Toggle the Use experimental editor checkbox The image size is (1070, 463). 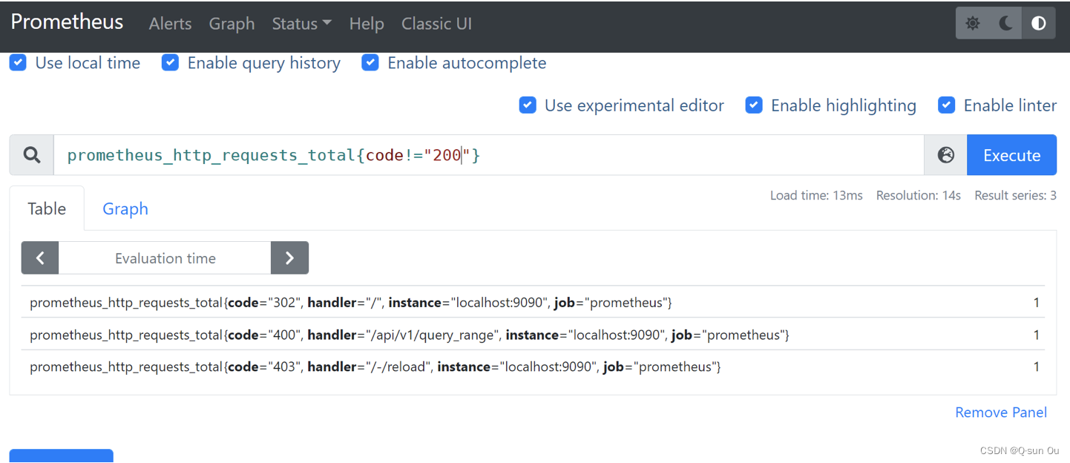528,105
